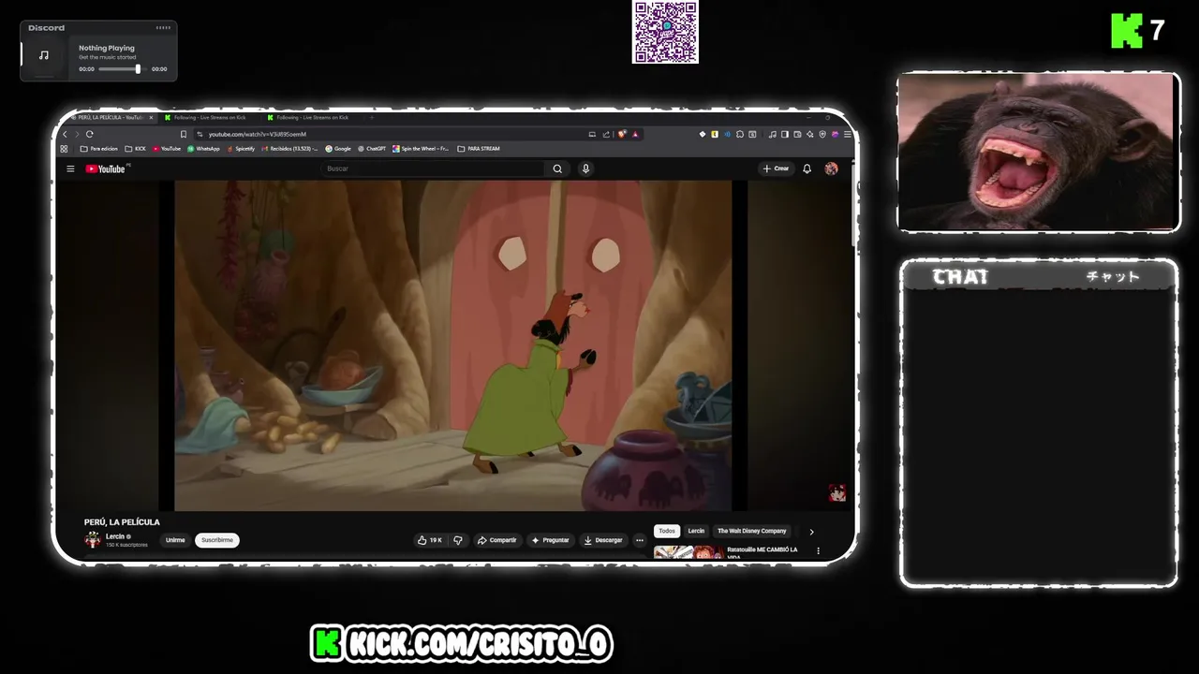The image size is (1199, 674).
Task: Open the Spin the Wheel bookmark
Action: tap(421, 149)
